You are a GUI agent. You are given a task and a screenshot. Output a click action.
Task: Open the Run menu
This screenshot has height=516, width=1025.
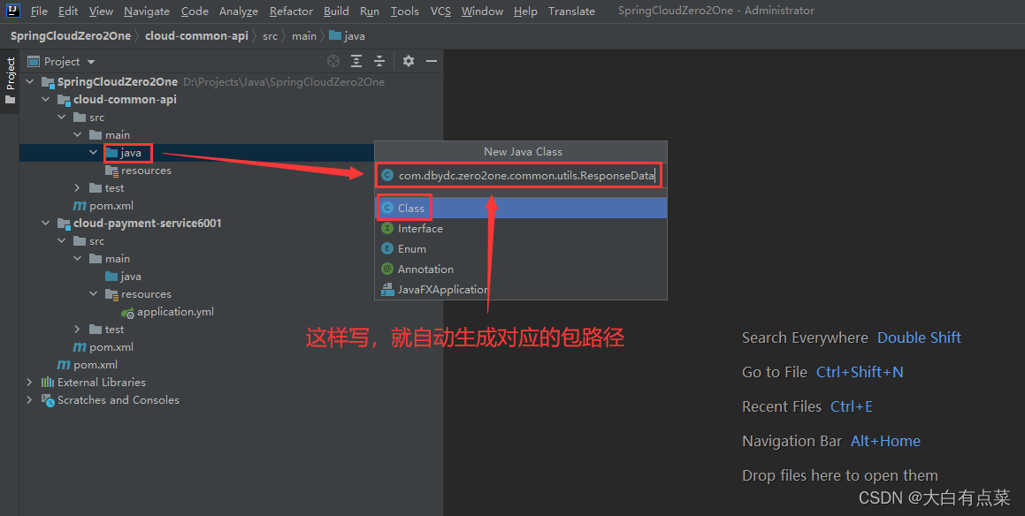(370, 11)
